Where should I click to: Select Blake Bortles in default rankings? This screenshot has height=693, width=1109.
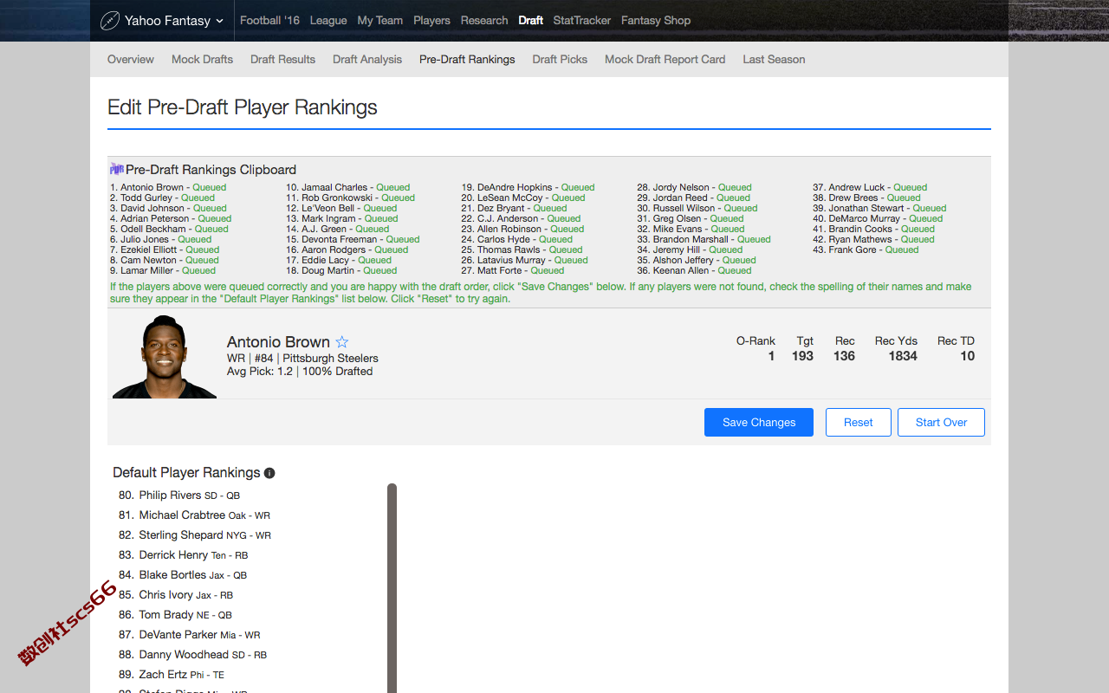tap(183, 575)
